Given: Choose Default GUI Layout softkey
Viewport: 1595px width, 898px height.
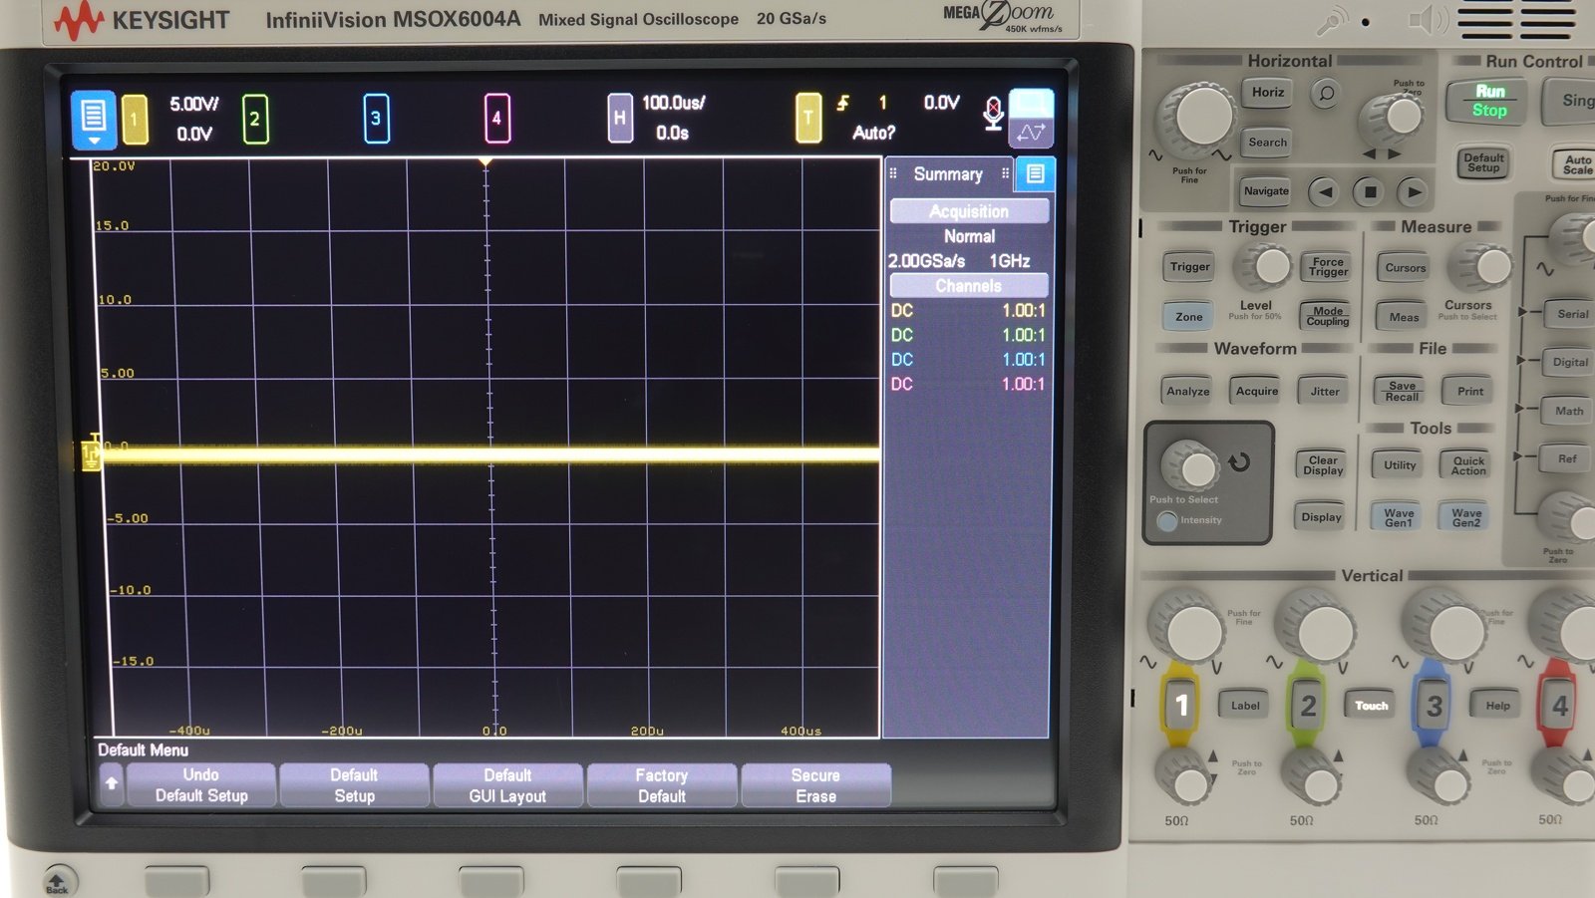Looking at the screenshot, I should point(507,785).
